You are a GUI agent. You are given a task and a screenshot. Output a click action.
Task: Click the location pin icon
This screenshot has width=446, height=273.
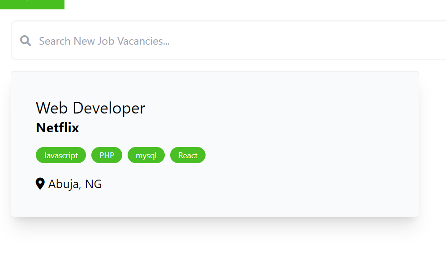tap(40, 184)
